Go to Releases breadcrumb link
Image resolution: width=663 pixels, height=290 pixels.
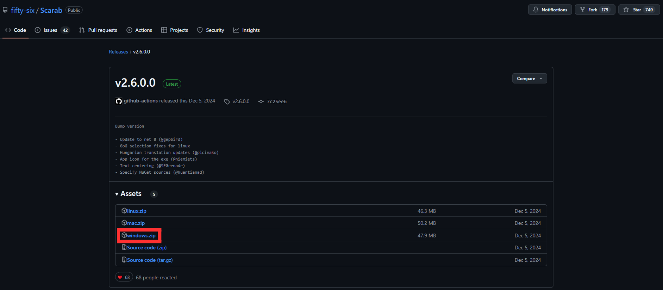coord(118,52)
